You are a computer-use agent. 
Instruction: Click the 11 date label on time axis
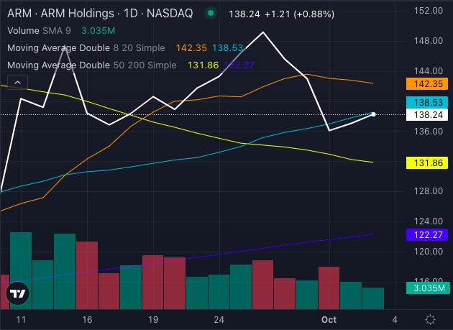coord(21,320)
